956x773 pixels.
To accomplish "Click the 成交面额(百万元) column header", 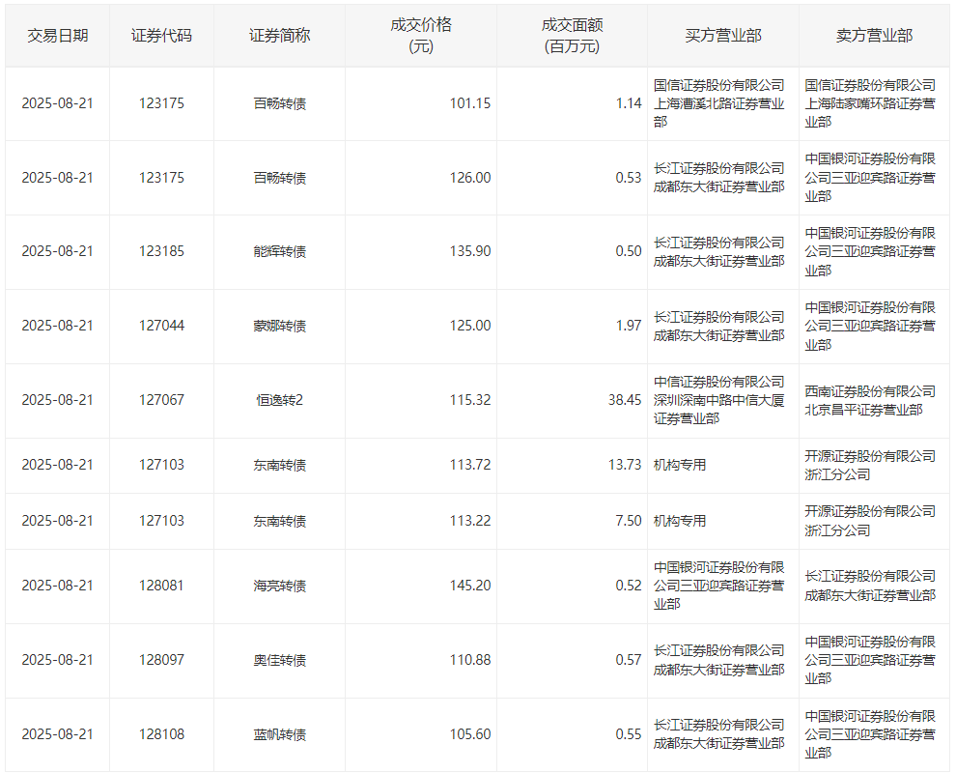I will [571, 36].
